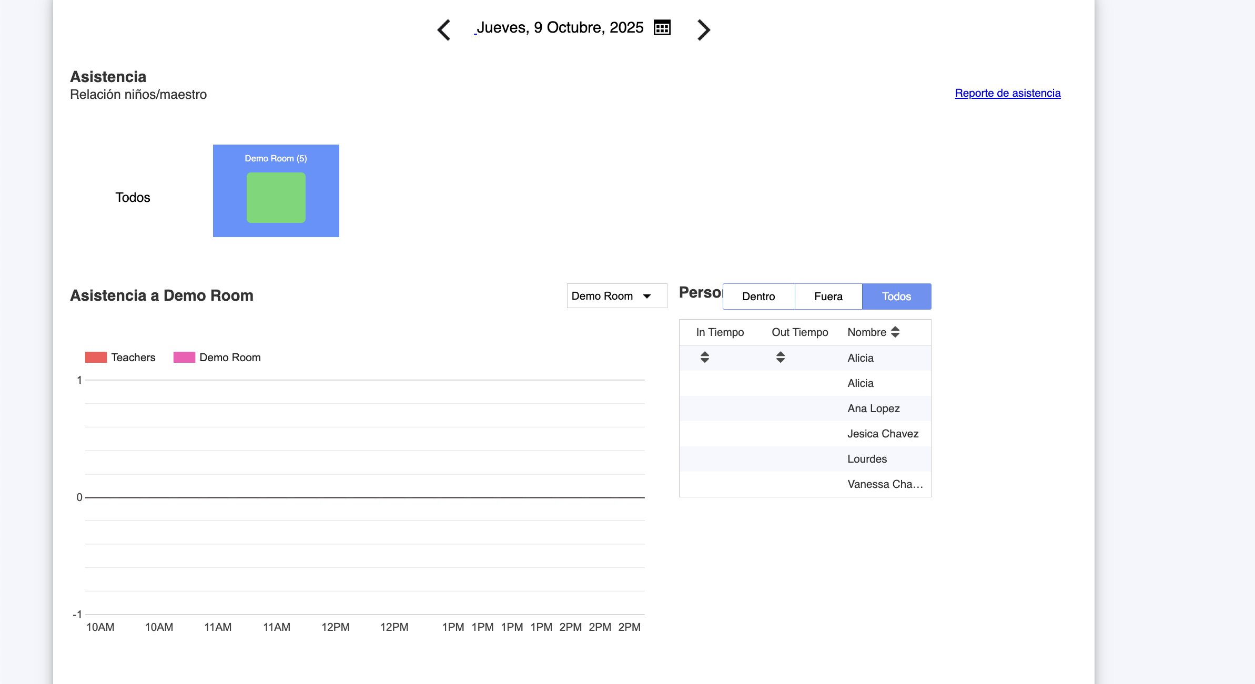Click the date text Jueves, 9 Octubre
The image size is (1255, 684).
pyautogui.click(x=560, y=27)
